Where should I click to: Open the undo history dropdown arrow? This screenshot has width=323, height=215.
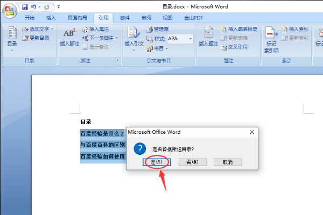(39, 7)
